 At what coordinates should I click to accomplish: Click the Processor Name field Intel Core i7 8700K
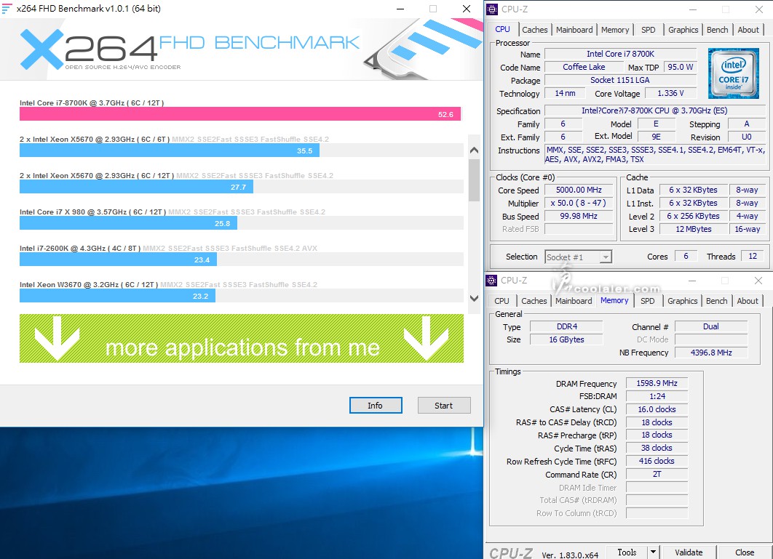point(620,54)
